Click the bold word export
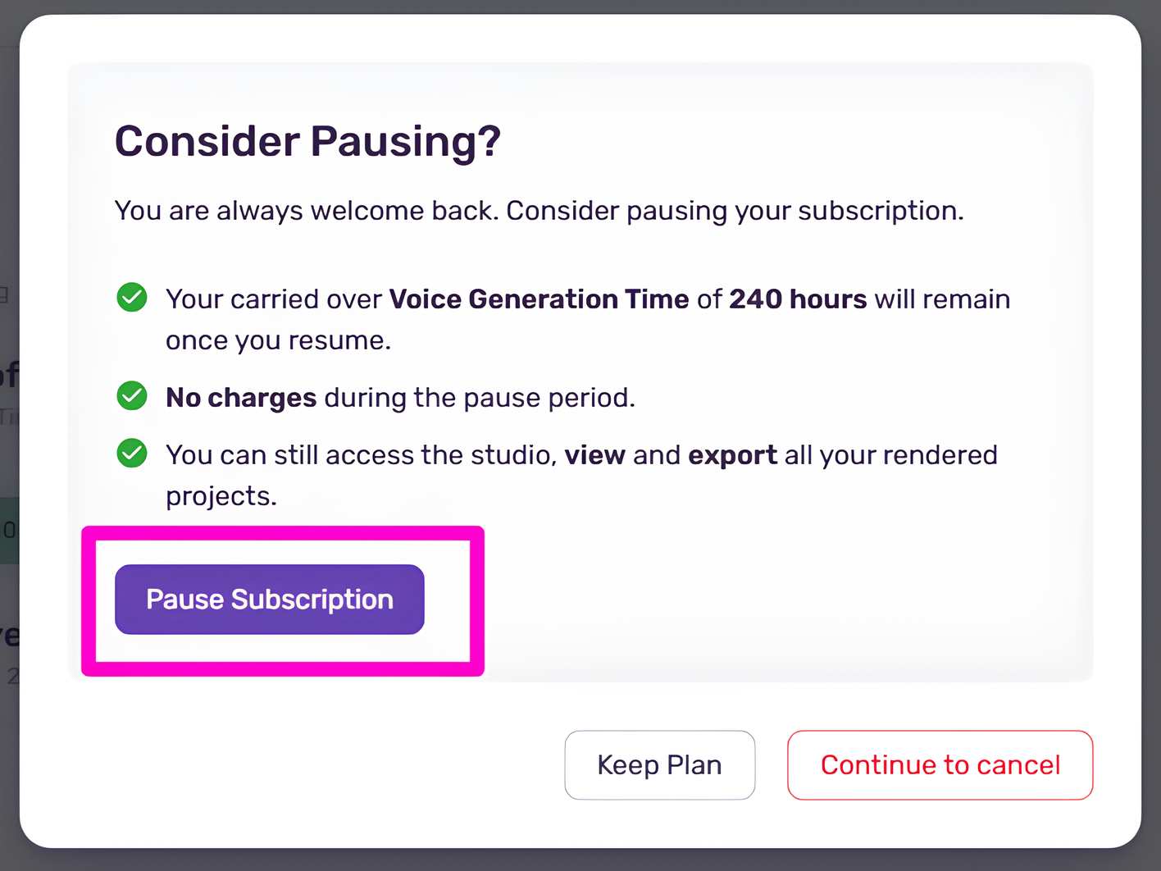The height and width of the screenshot is (871, 1161). (x=732, y=455)
